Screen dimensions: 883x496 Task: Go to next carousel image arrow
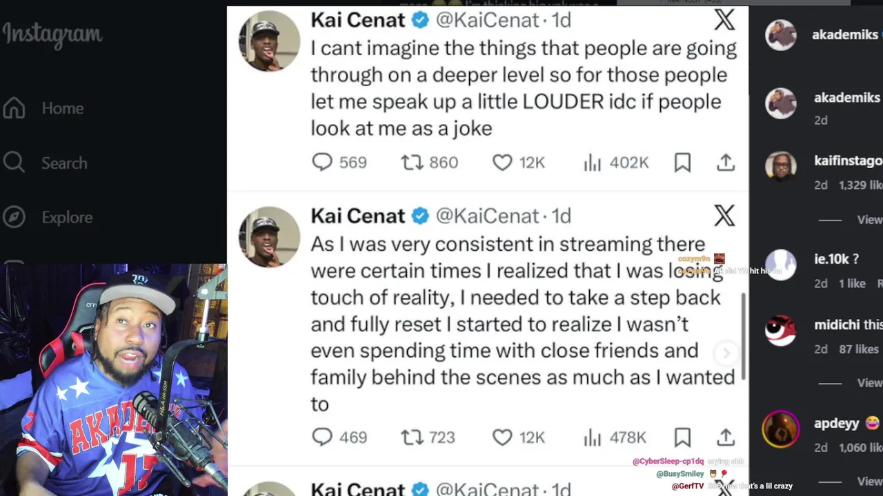[x=726, y=353]
